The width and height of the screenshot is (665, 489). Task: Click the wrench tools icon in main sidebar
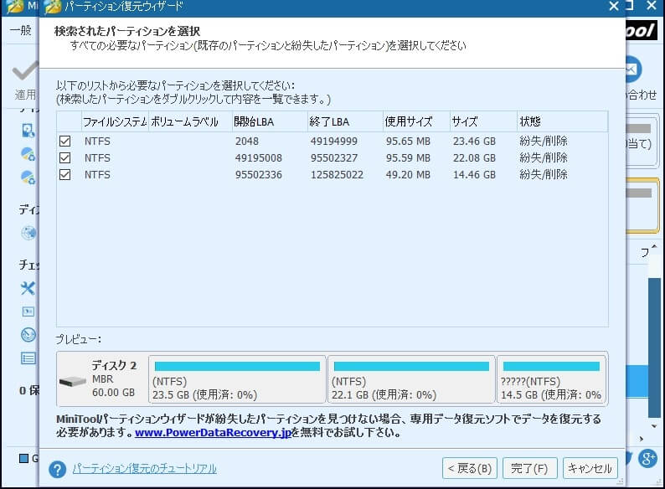(x=28, y=288)
